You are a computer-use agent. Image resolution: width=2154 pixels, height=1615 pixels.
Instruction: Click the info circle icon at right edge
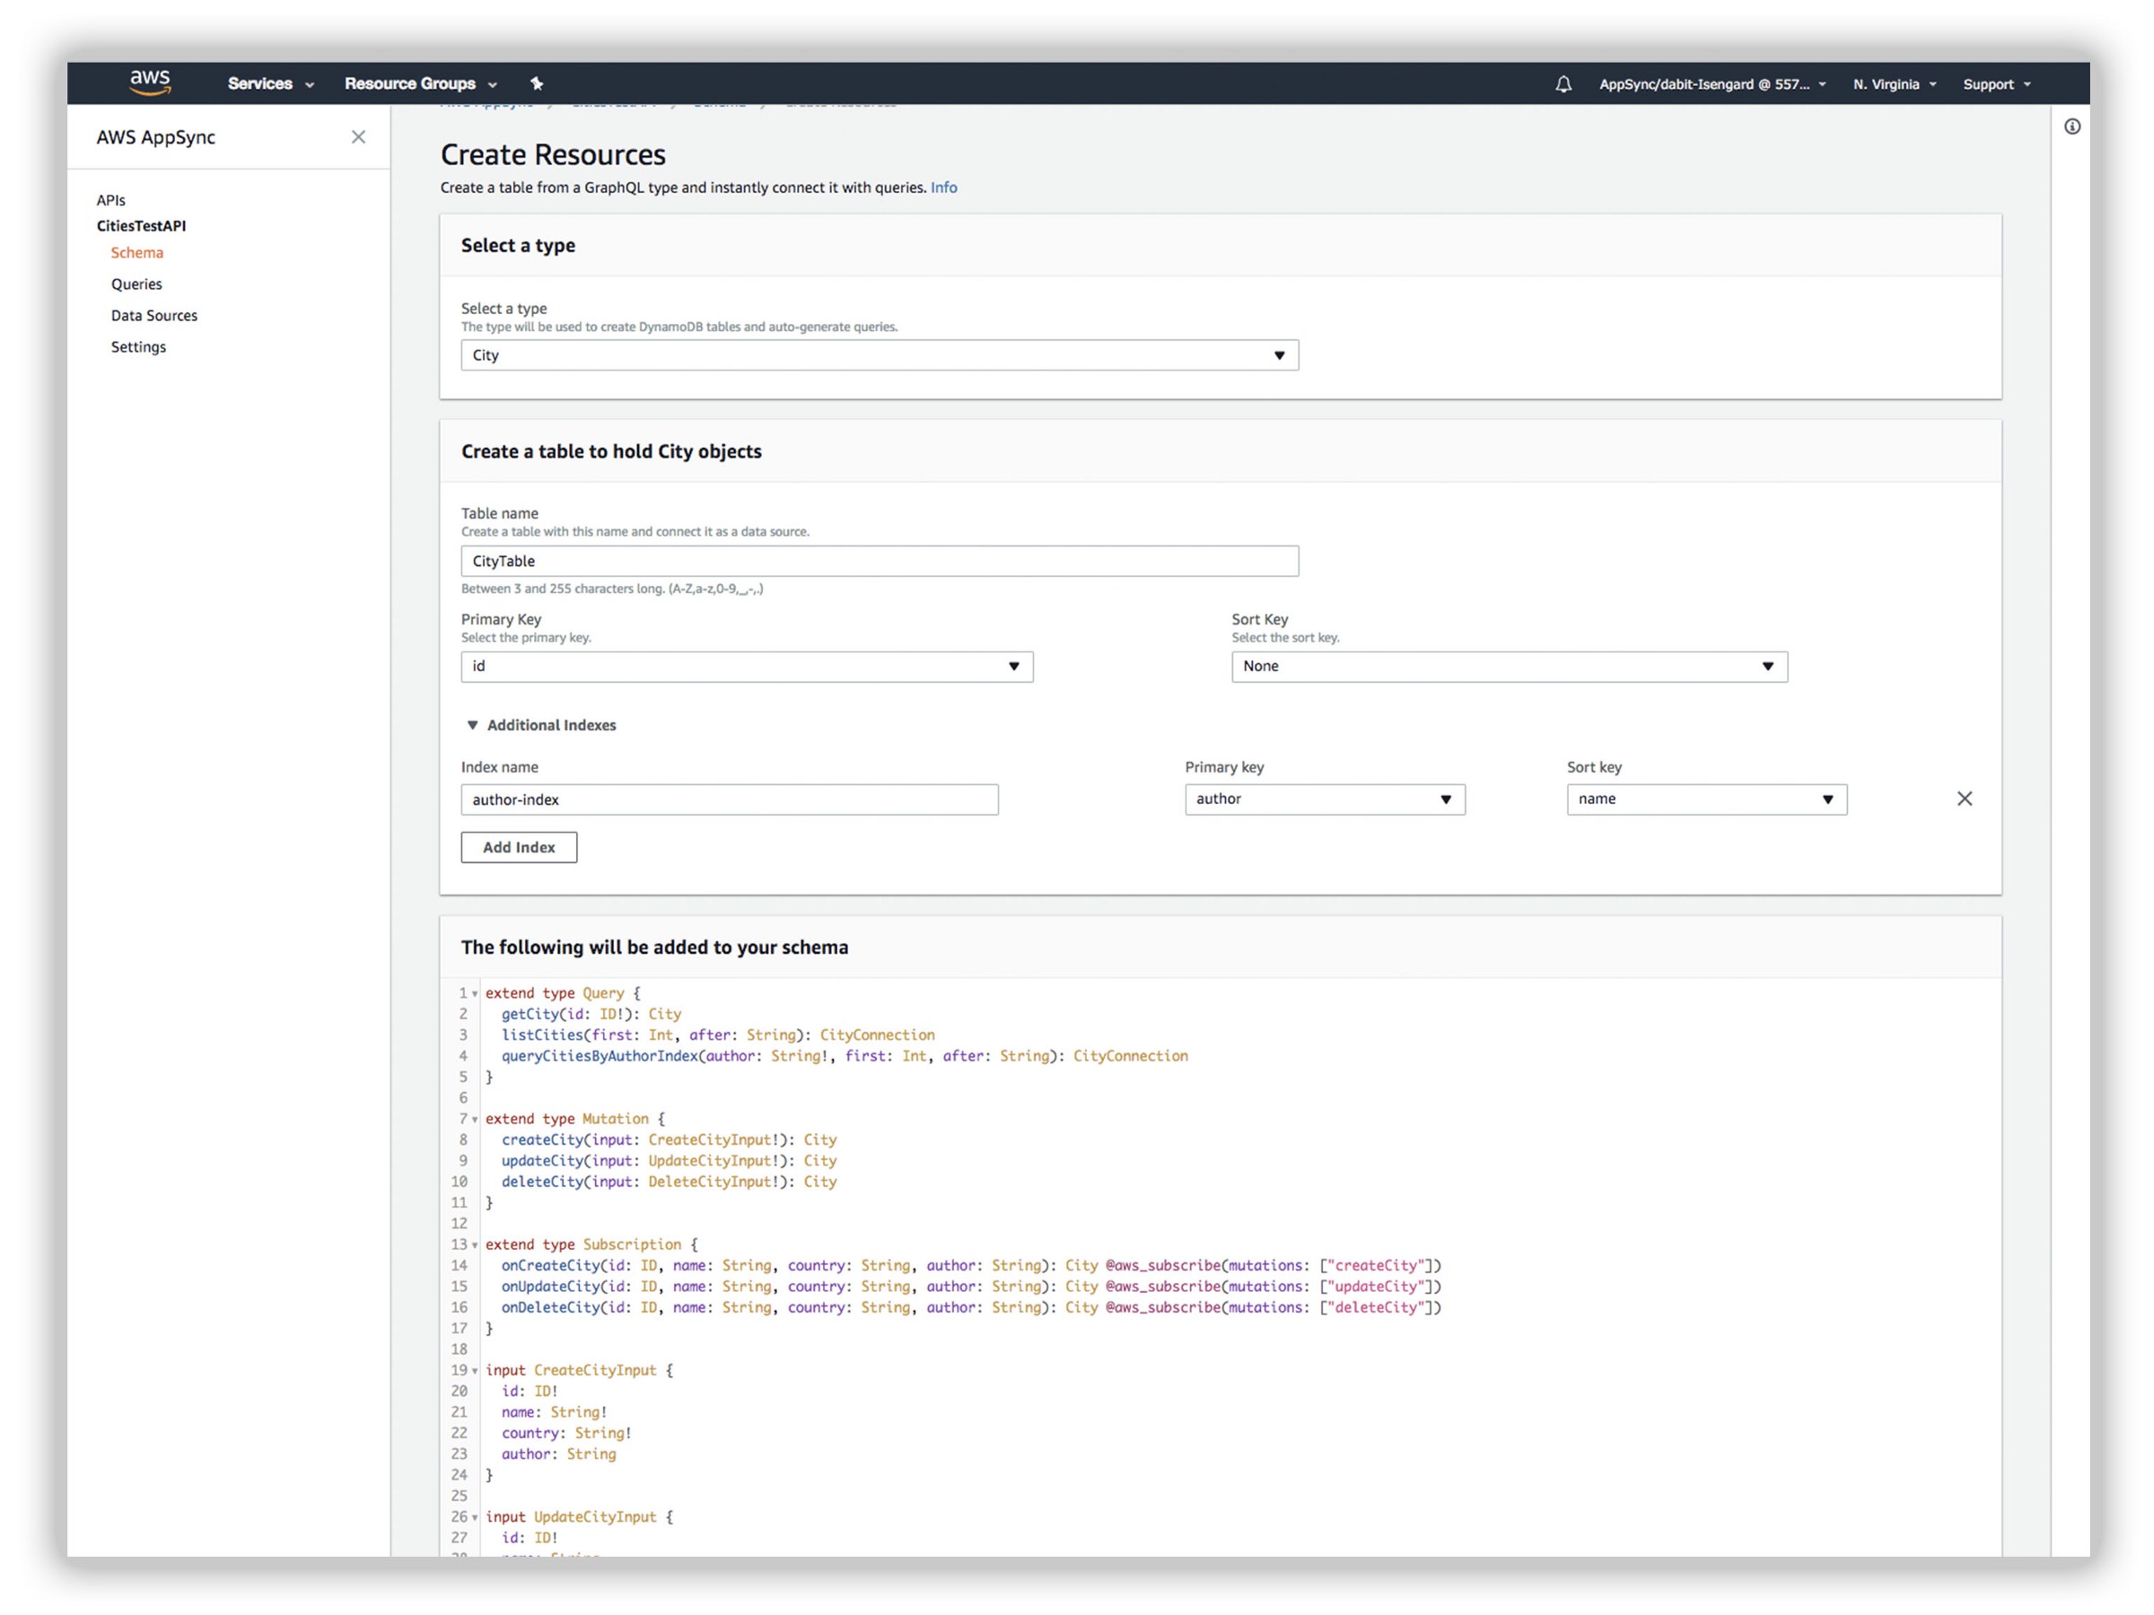coord(2072,127)
